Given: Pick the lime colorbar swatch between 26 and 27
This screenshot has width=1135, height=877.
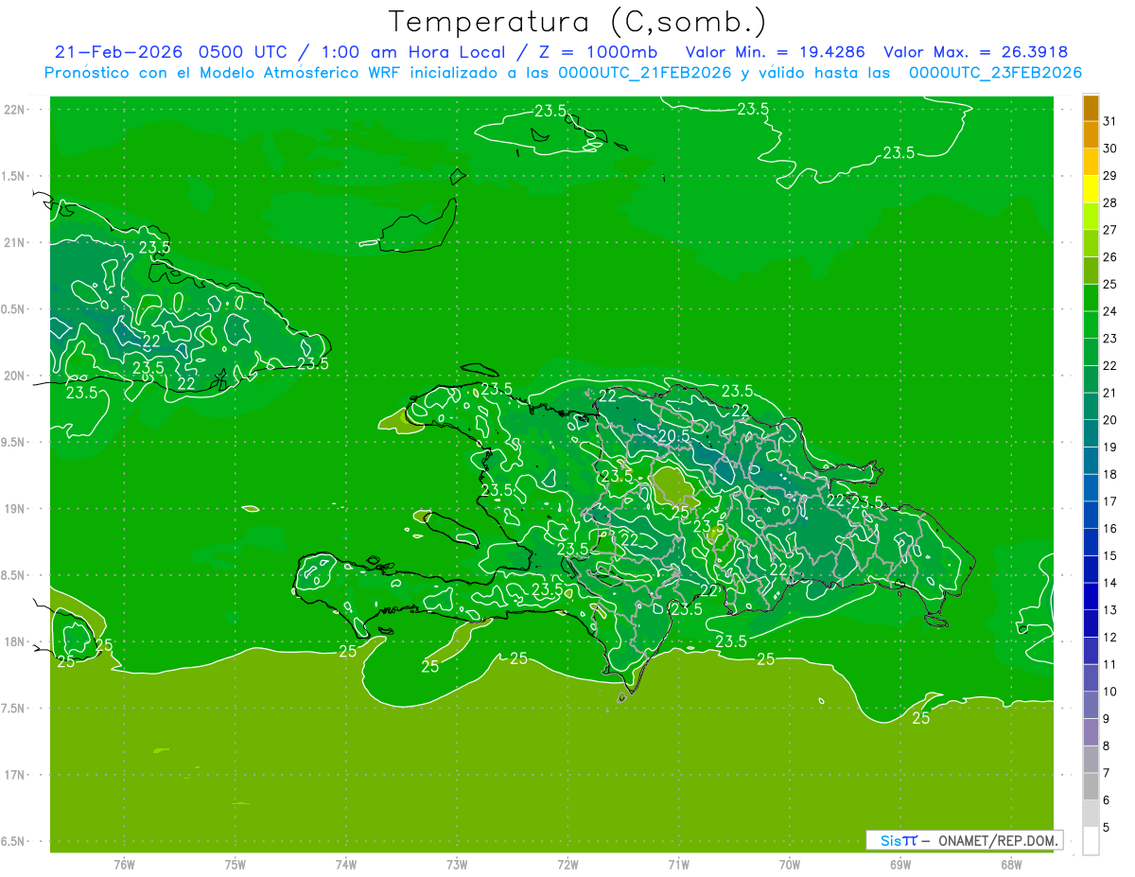Looking at the screenshot, I should pyautogui.click(x=1091, y=244).
